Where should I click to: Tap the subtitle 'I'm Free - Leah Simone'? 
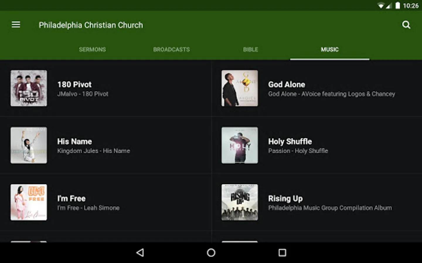coord(88,208)
